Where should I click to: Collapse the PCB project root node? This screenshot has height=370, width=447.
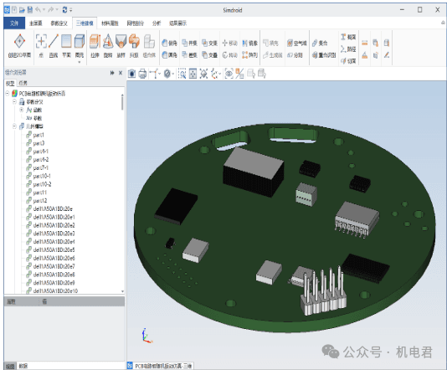[x=8, y=93]
